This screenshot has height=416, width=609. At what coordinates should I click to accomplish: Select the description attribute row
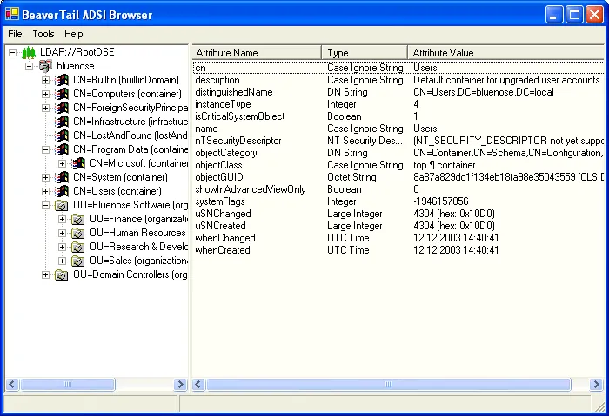(x=398, y=80)
